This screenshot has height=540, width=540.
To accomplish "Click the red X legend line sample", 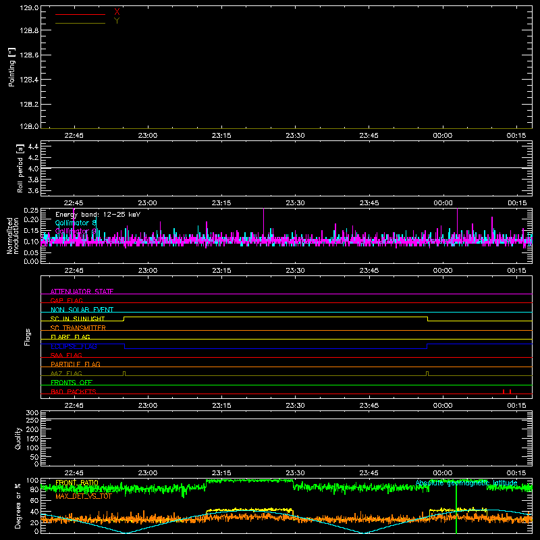I will (80, 14).
